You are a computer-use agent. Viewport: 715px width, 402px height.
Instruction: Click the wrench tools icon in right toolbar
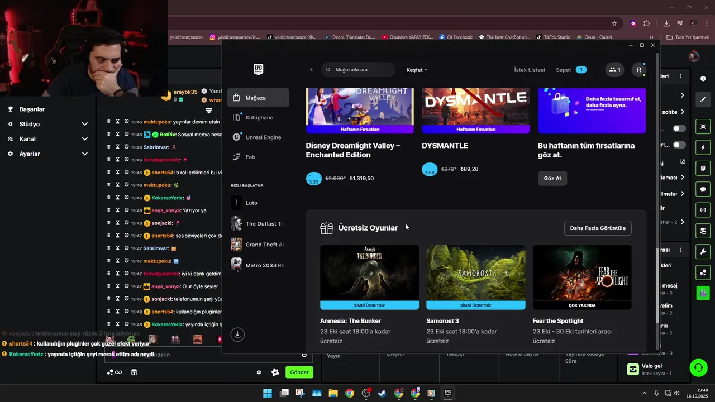[x=703, y=251]
